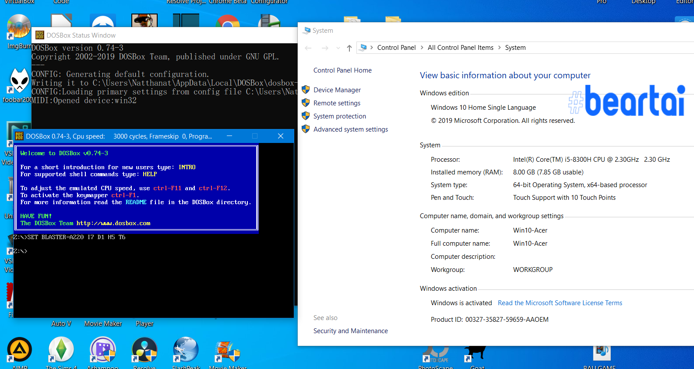Click the System window title icon
This screenshot has height=369, width=694.
click(307, 30)
